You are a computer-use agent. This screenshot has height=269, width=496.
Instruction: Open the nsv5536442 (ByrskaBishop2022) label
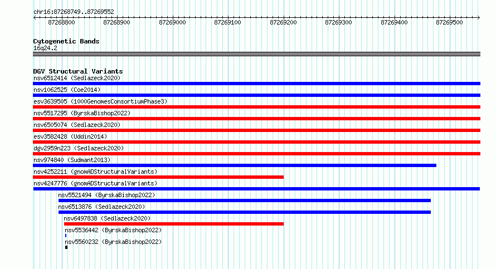[x=113, y=230]
